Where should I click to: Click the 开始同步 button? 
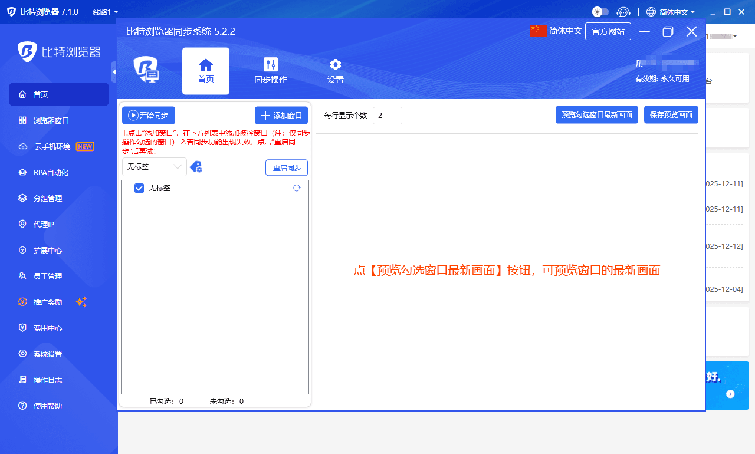[148, 115]
